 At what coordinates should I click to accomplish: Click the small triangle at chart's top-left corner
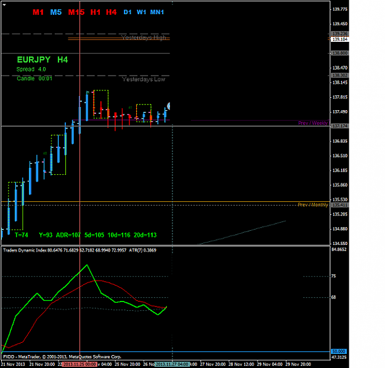coord(4,5)
